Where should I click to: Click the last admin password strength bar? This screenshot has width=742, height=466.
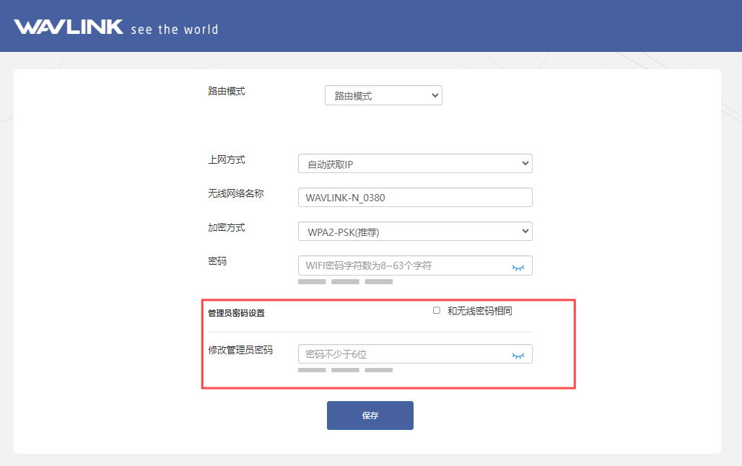pyautogui.click(x=379, y=370)
